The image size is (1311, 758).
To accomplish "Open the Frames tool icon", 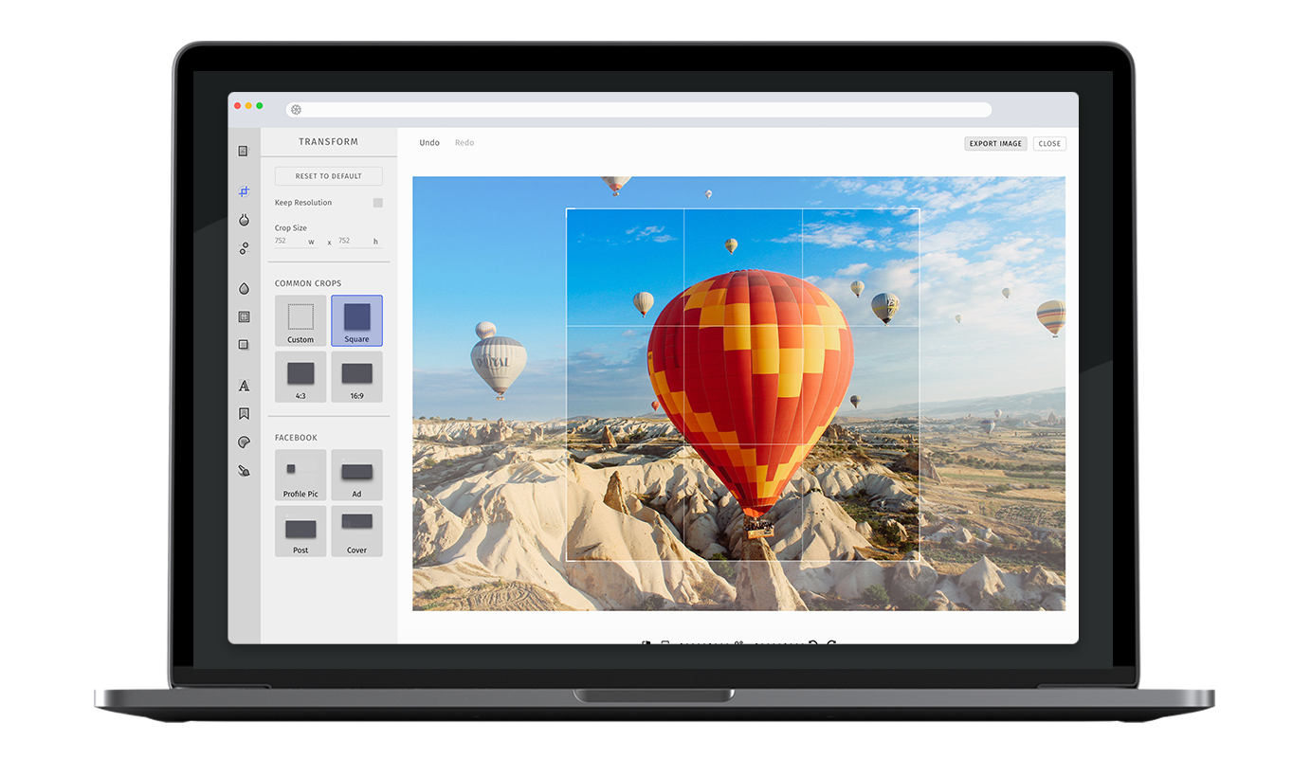I will [244, 317].
